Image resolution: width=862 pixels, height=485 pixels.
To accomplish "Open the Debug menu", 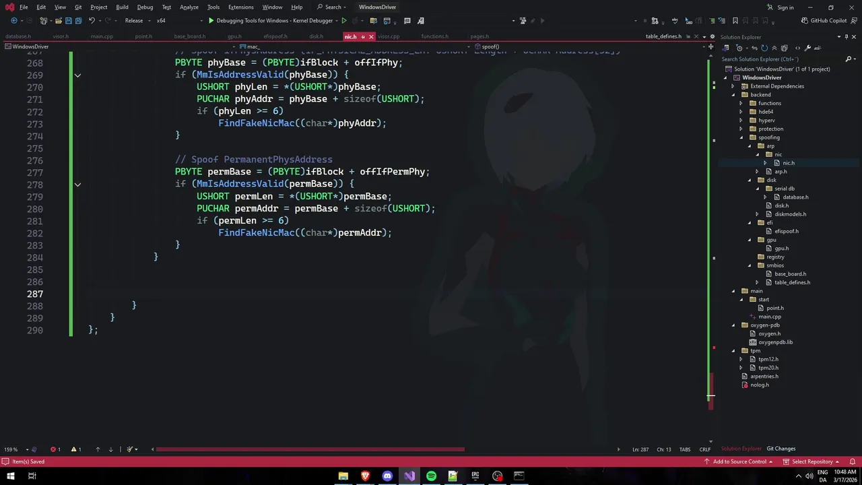I will pyautogui.click(x=145, y=7).
